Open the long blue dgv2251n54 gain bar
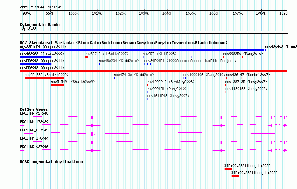The width and height of the screenshot is (297, 189). (142, 50)
